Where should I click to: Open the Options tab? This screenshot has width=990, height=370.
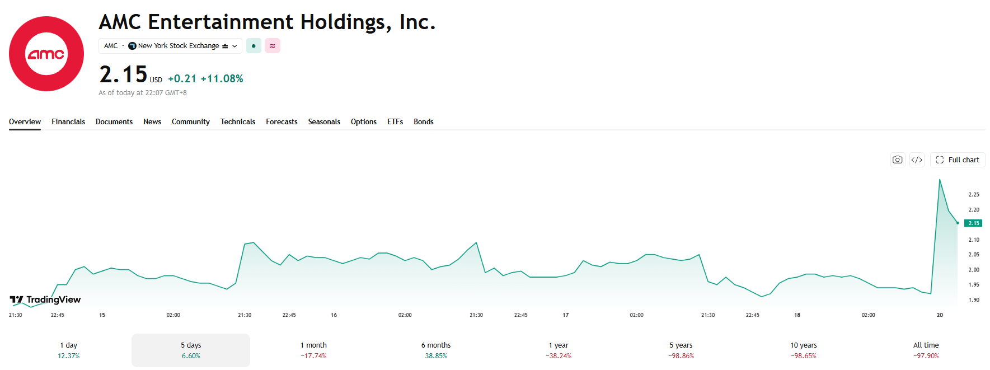(364, 121)
